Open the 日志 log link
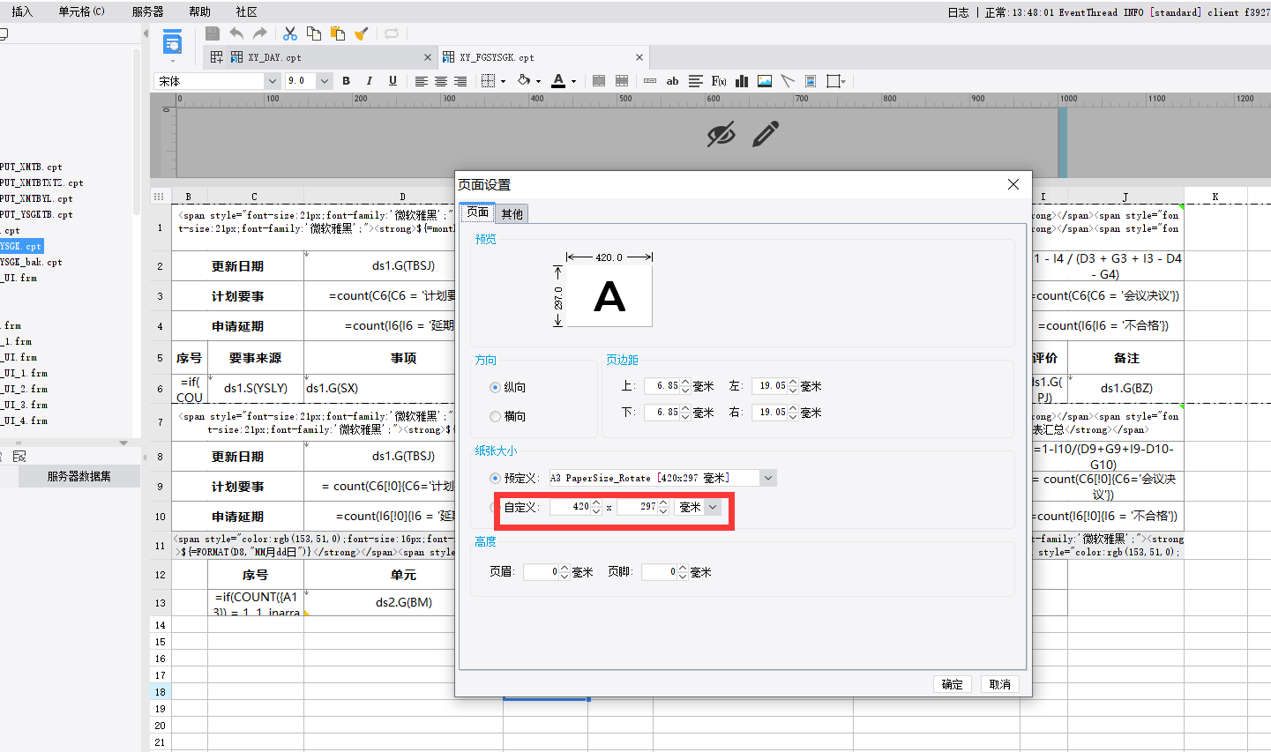Screen dimensions: 1271x752 click(x=958, y=12)
